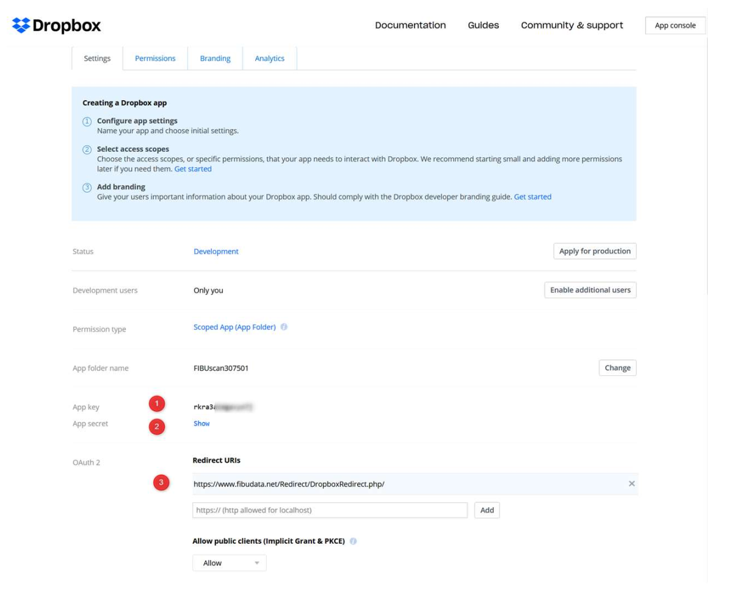Click Apply for production button
Image resolution: width=740 pixels, height=603 pixels.
595,251
